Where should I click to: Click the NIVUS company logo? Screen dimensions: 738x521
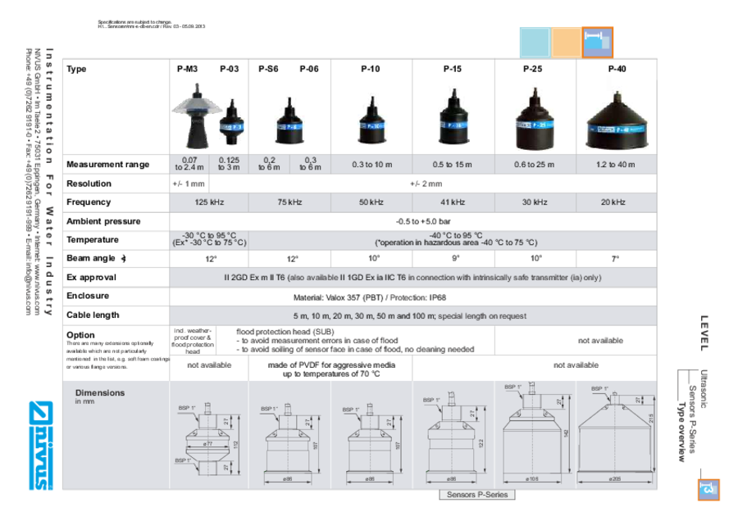(x=41, y=445)
